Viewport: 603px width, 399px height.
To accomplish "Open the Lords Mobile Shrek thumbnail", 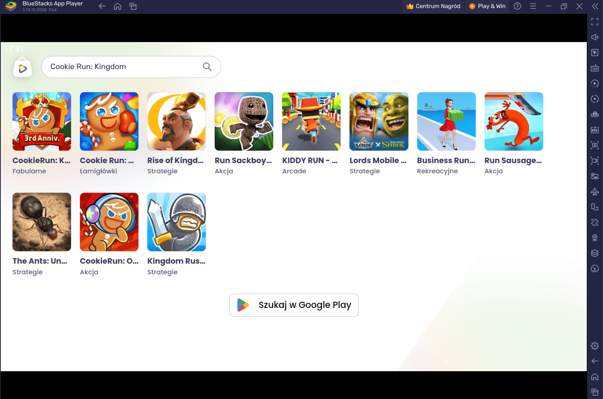I will (x=379, y=121).
